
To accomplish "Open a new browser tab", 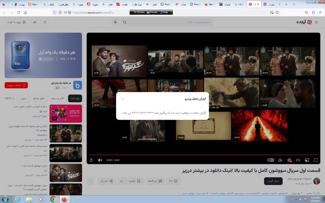I will point(286,4).
